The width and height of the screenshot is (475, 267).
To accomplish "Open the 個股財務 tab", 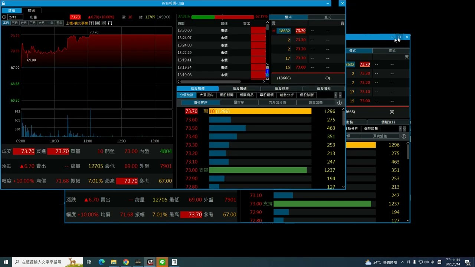I will coord(282,89).
